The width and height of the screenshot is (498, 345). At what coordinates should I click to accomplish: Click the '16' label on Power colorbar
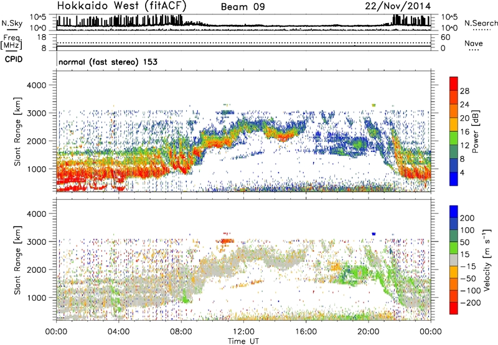(x=464, y=132)
